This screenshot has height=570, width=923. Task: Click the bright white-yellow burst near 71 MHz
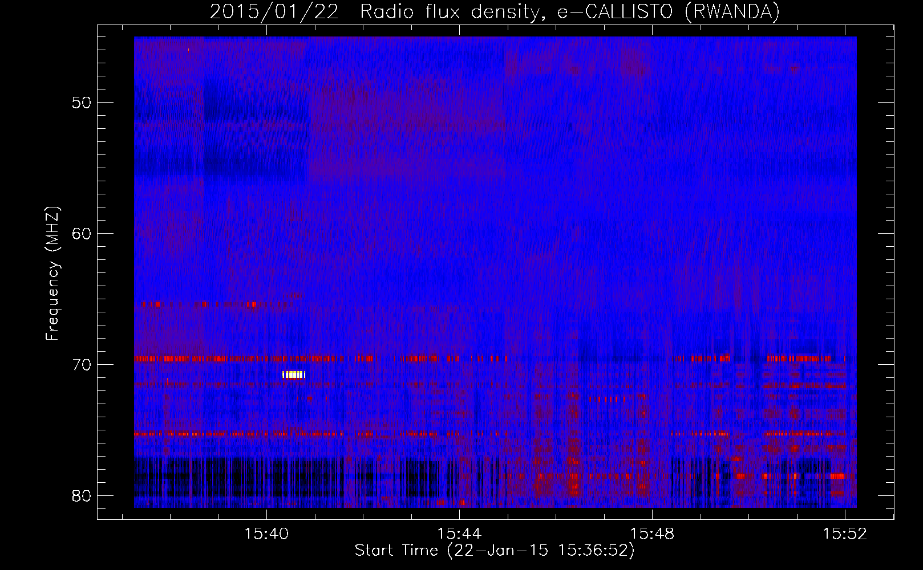pos(294,374)
